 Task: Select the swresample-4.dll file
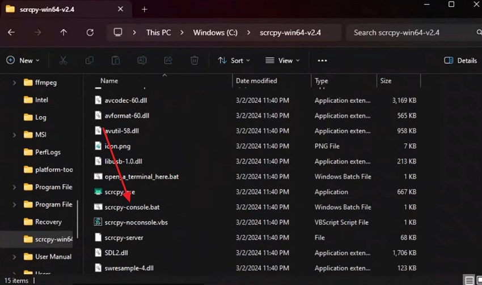[129, 268]
